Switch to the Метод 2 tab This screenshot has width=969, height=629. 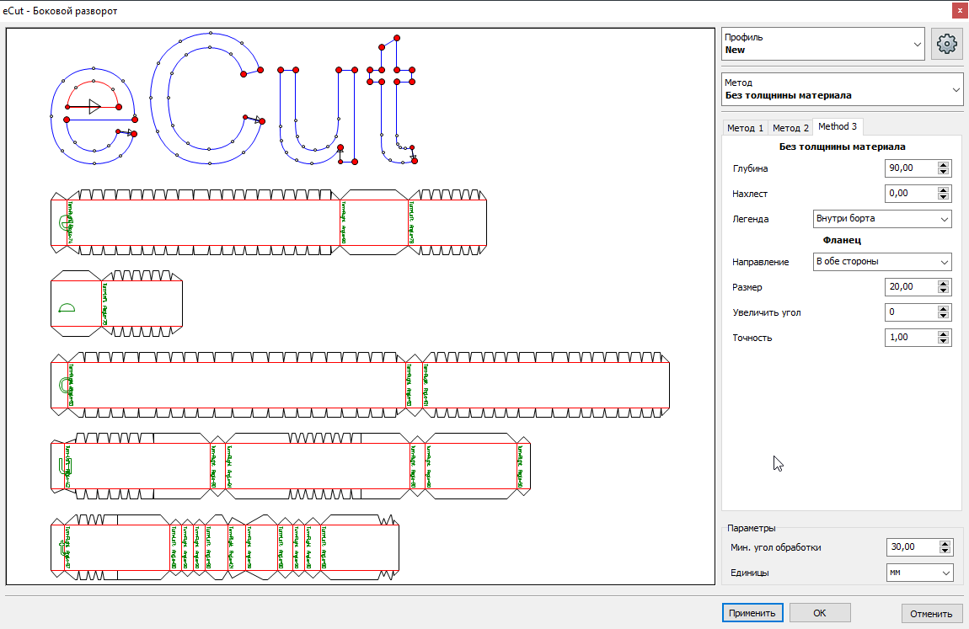(790, 128)
